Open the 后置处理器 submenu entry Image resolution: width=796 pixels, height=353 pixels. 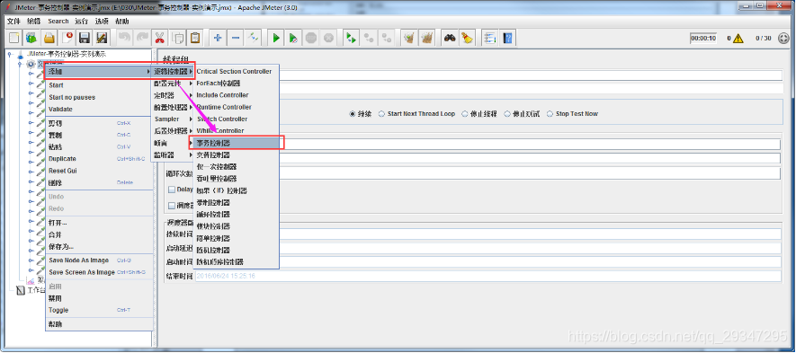[x=173, y=131]
